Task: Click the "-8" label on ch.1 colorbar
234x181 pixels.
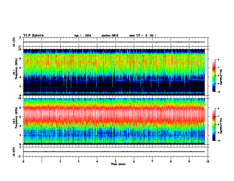Action: click(x=218, y=76)
